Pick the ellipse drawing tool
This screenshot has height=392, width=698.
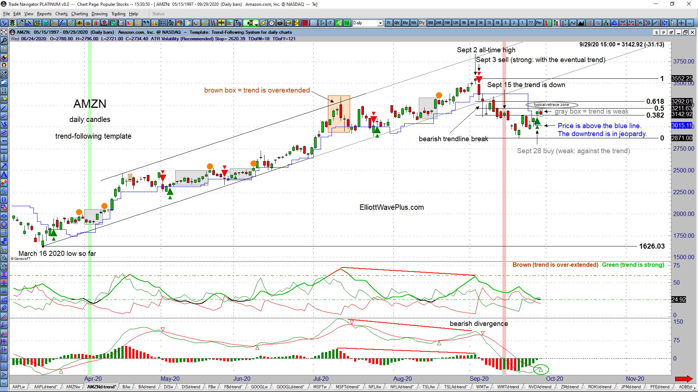[4, 216]
